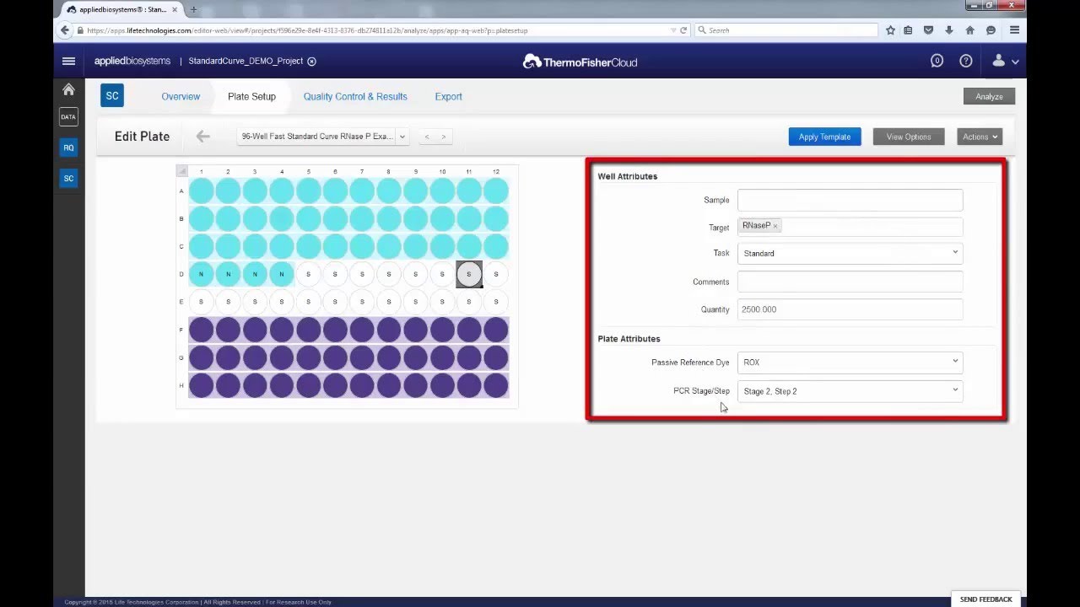The width and height of the screenshot is (1080, 607).
Task: Go to Home via sidebar icon
Action: (x=68, y=89)
